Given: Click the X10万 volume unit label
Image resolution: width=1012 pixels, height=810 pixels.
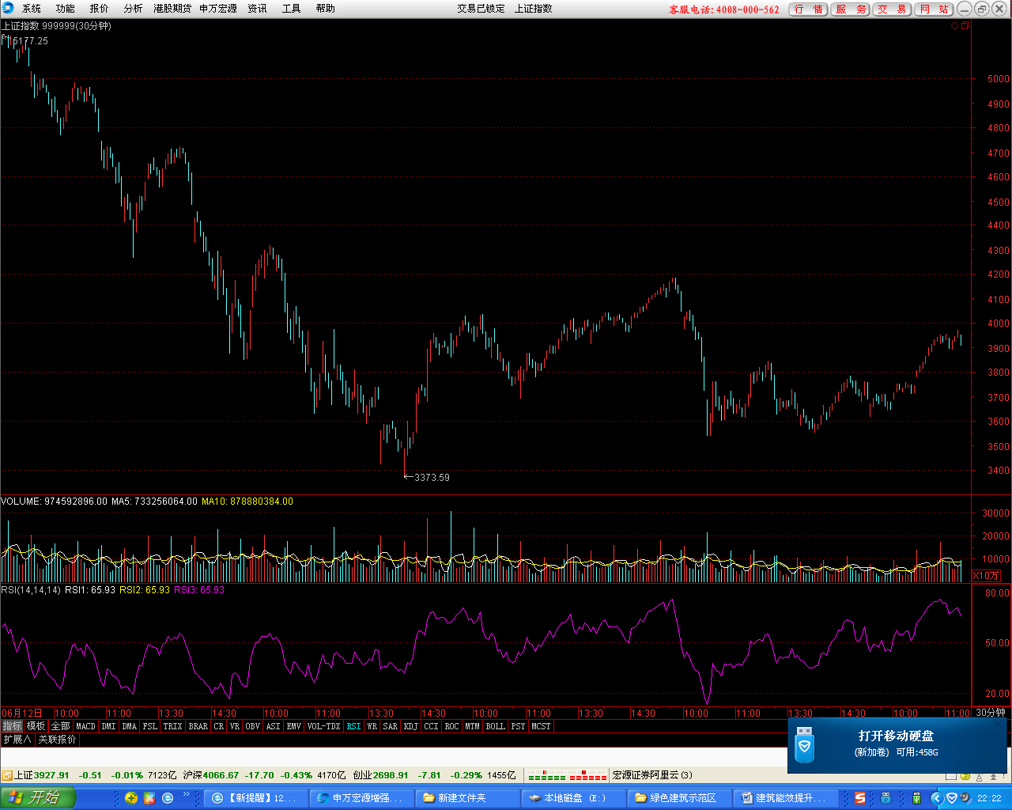Looking at the screenshot, I should (x=987, y=576).
